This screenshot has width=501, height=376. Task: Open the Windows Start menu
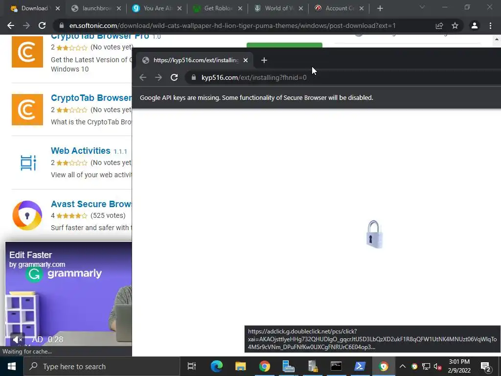point(12,366)
